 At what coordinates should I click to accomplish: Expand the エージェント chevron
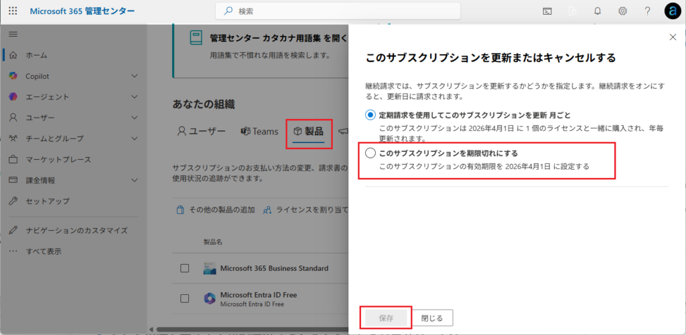tap(134, 97)
